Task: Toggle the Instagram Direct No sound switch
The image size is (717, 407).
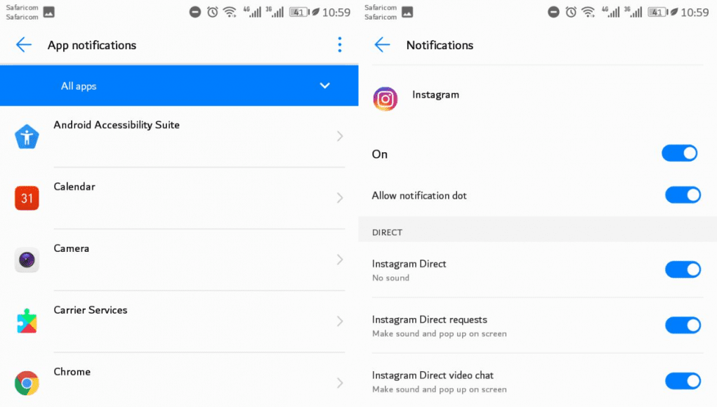Action: tap(683, 269)
